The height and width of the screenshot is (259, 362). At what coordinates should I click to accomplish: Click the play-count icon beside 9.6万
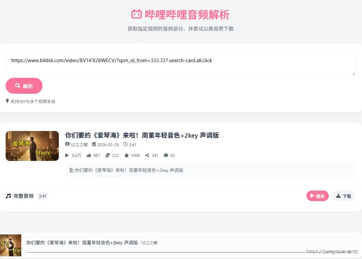point(67,155)
